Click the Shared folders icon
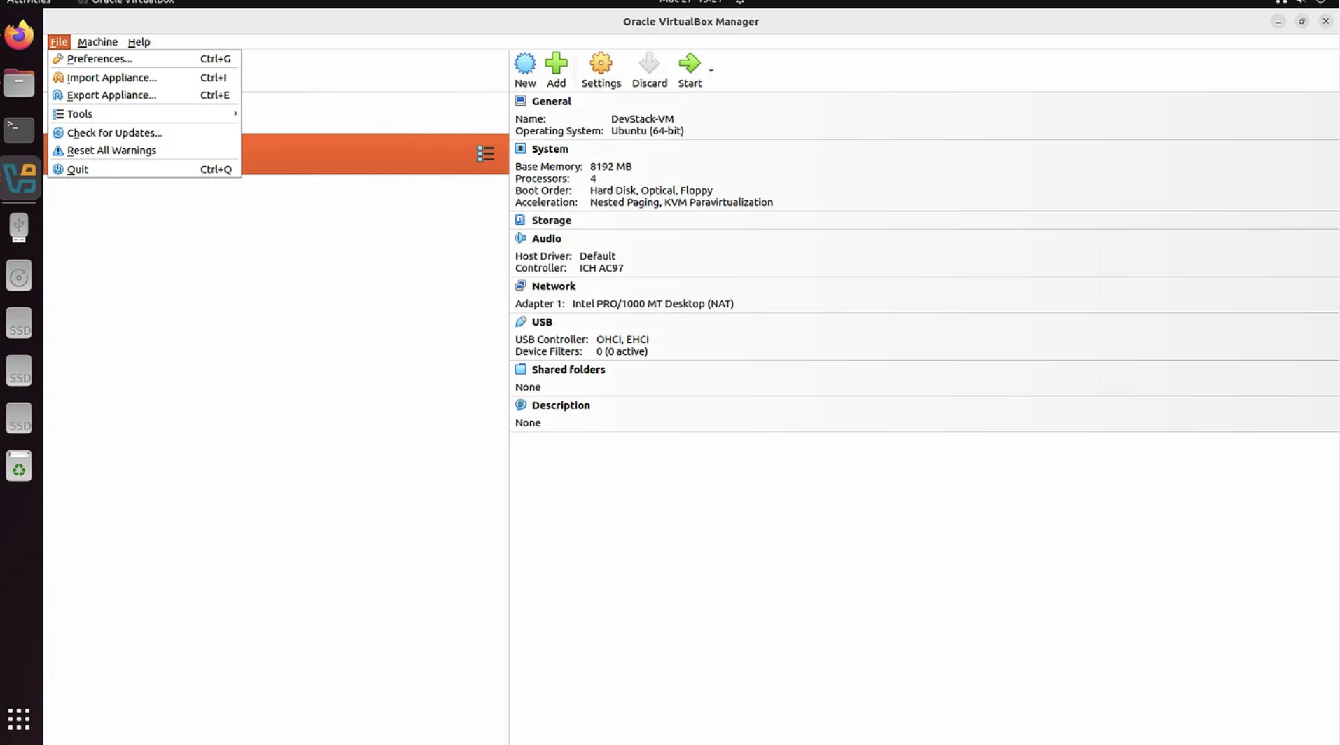The height and width of the screenshot is (745, 1340). click(520, 369)
